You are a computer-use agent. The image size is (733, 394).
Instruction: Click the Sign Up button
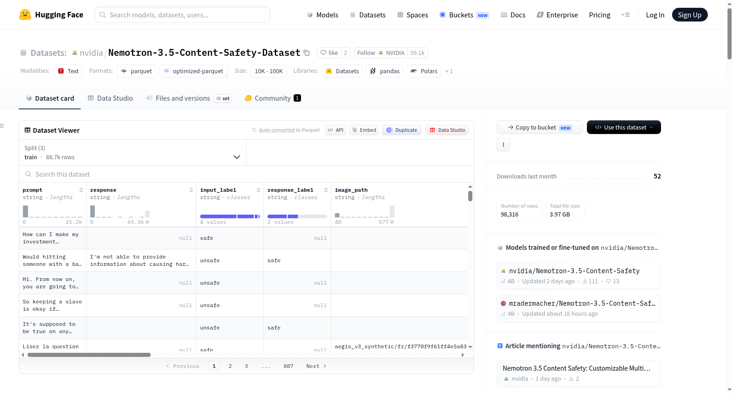tap(689, 15)
